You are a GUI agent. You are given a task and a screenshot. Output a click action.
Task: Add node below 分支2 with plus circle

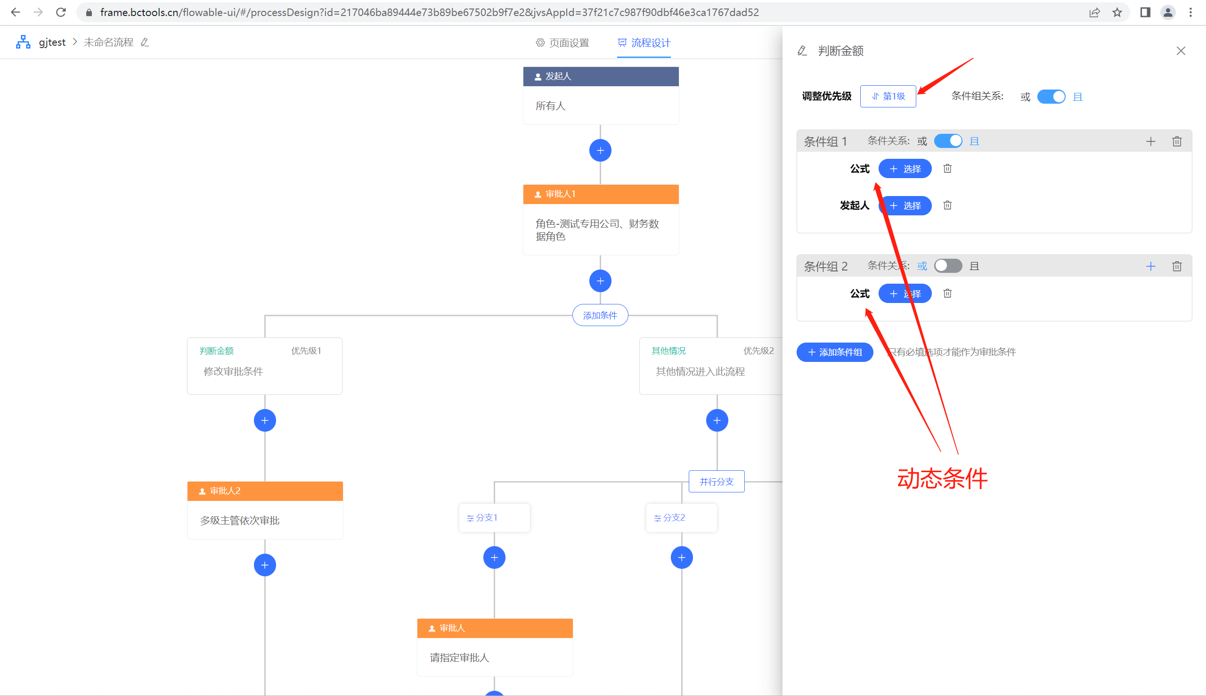click(x=681, y=558)
